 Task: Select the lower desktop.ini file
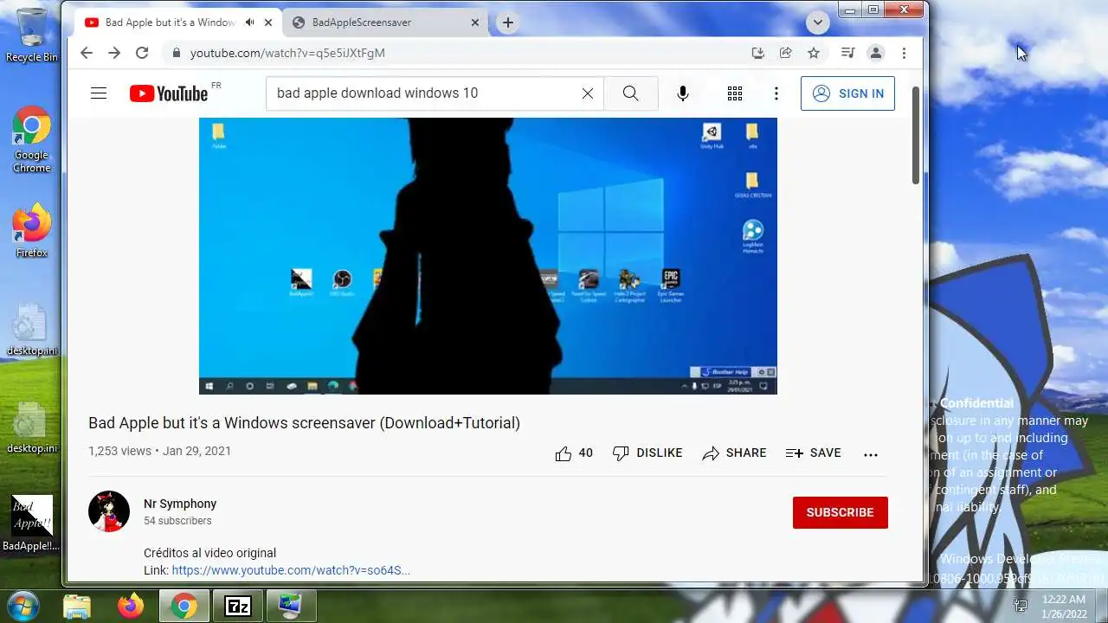tap(31, 427)
